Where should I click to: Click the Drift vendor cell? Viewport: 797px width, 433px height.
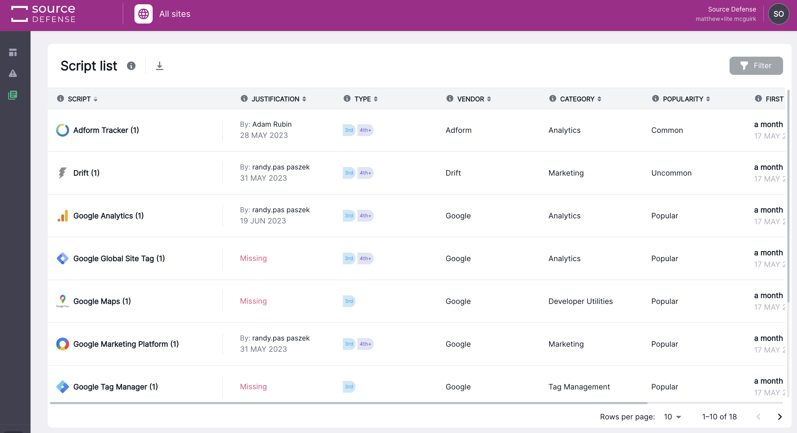pyautogui.click(x=453, y=173)
